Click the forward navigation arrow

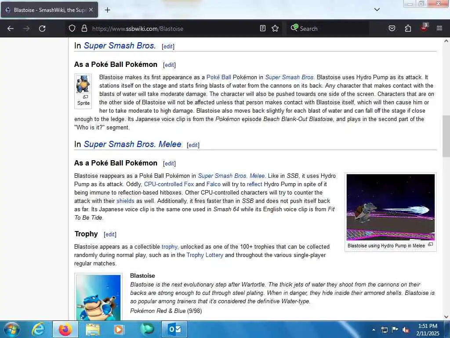(x=26, y=29)
